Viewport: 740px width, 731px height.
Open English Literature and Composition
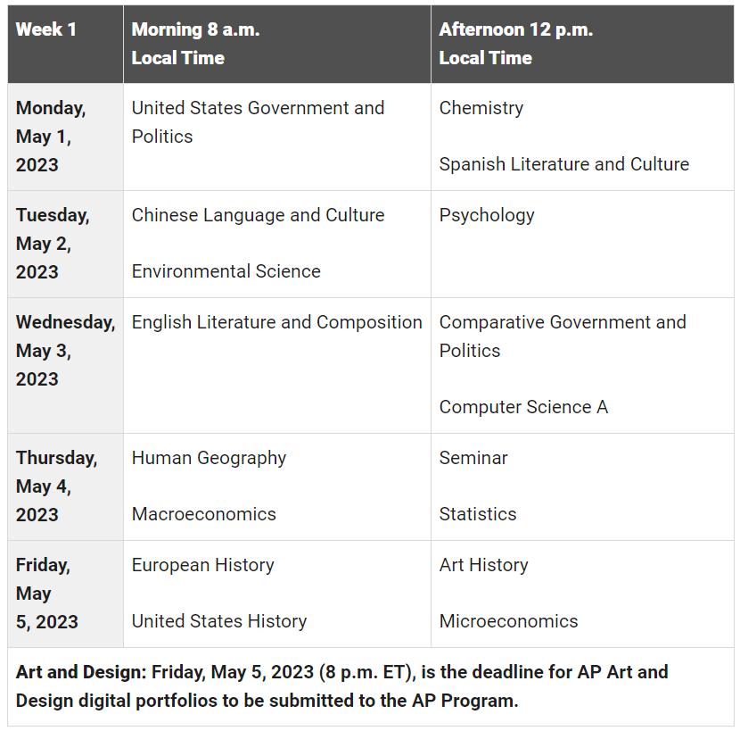pyautogui.click(x=276, y=322)
